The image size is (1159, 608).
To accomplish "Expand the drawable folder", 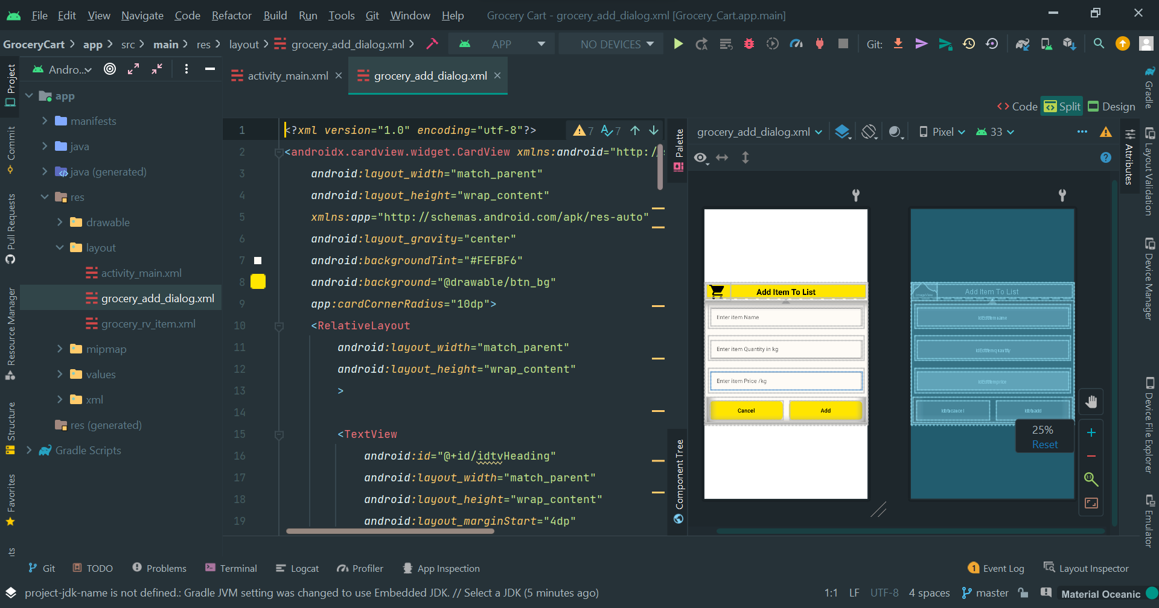I will 60,222.
